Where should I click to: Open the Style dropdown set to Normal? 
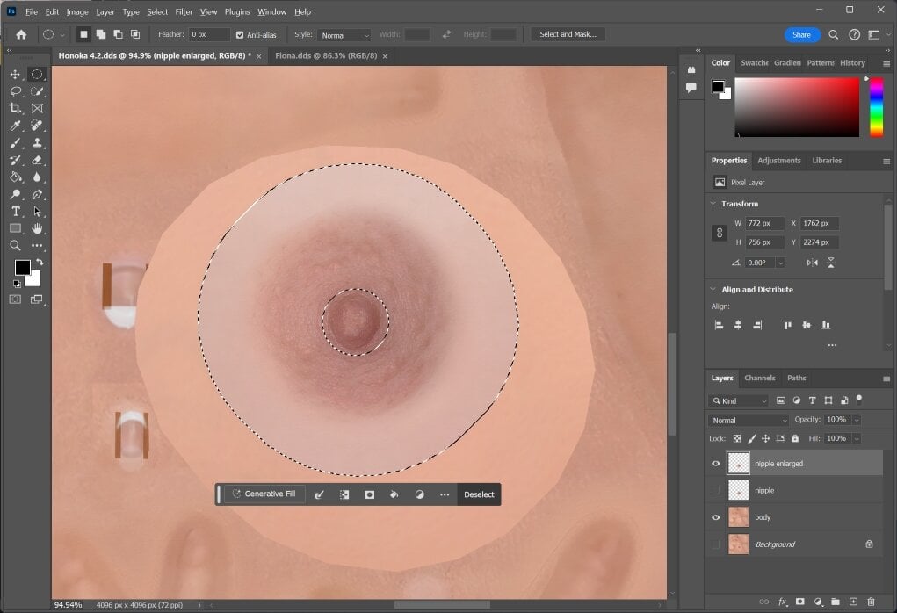tap(344, 35)
